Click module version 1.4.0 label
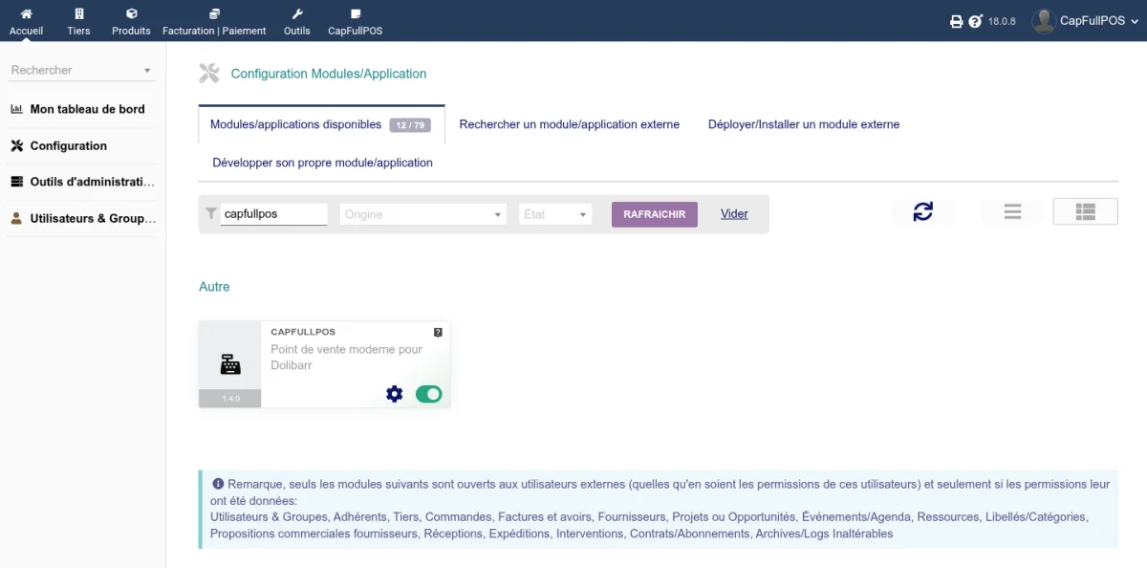This screenshot has height=568, width=1147. click(230, 399)
